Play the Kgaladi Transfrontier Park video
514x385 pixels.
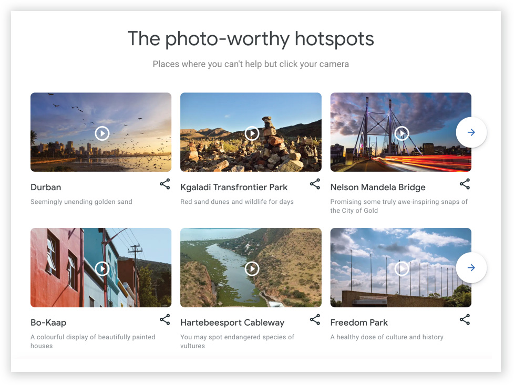point(252,133)
